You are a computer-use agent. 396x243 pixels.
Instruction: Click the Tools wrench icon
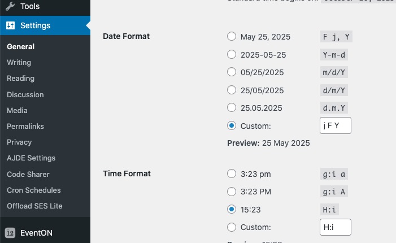pos(10,6)
